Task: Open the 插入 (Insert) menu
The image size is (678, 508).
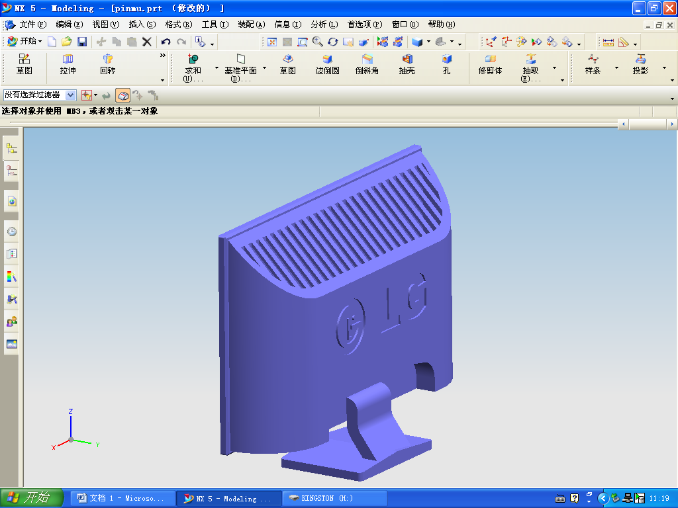Action: (x=142, y=24)
